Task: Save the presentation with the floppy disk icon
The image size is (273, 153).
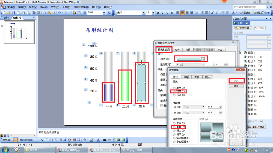Action: pyautogui.click(x=13, y=13)
